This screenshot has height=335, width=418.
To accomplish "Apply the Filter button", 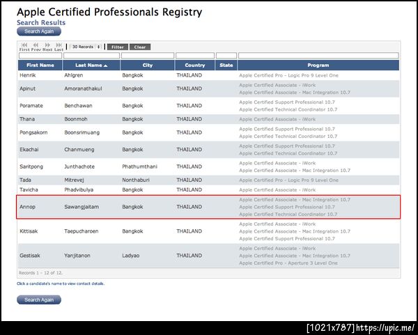I will tap(118, 47).
